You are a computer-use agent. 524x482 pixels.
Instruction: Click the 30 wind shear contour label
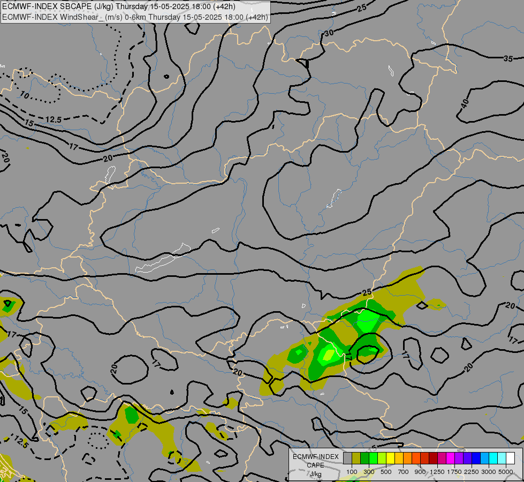tap(329, 33)
